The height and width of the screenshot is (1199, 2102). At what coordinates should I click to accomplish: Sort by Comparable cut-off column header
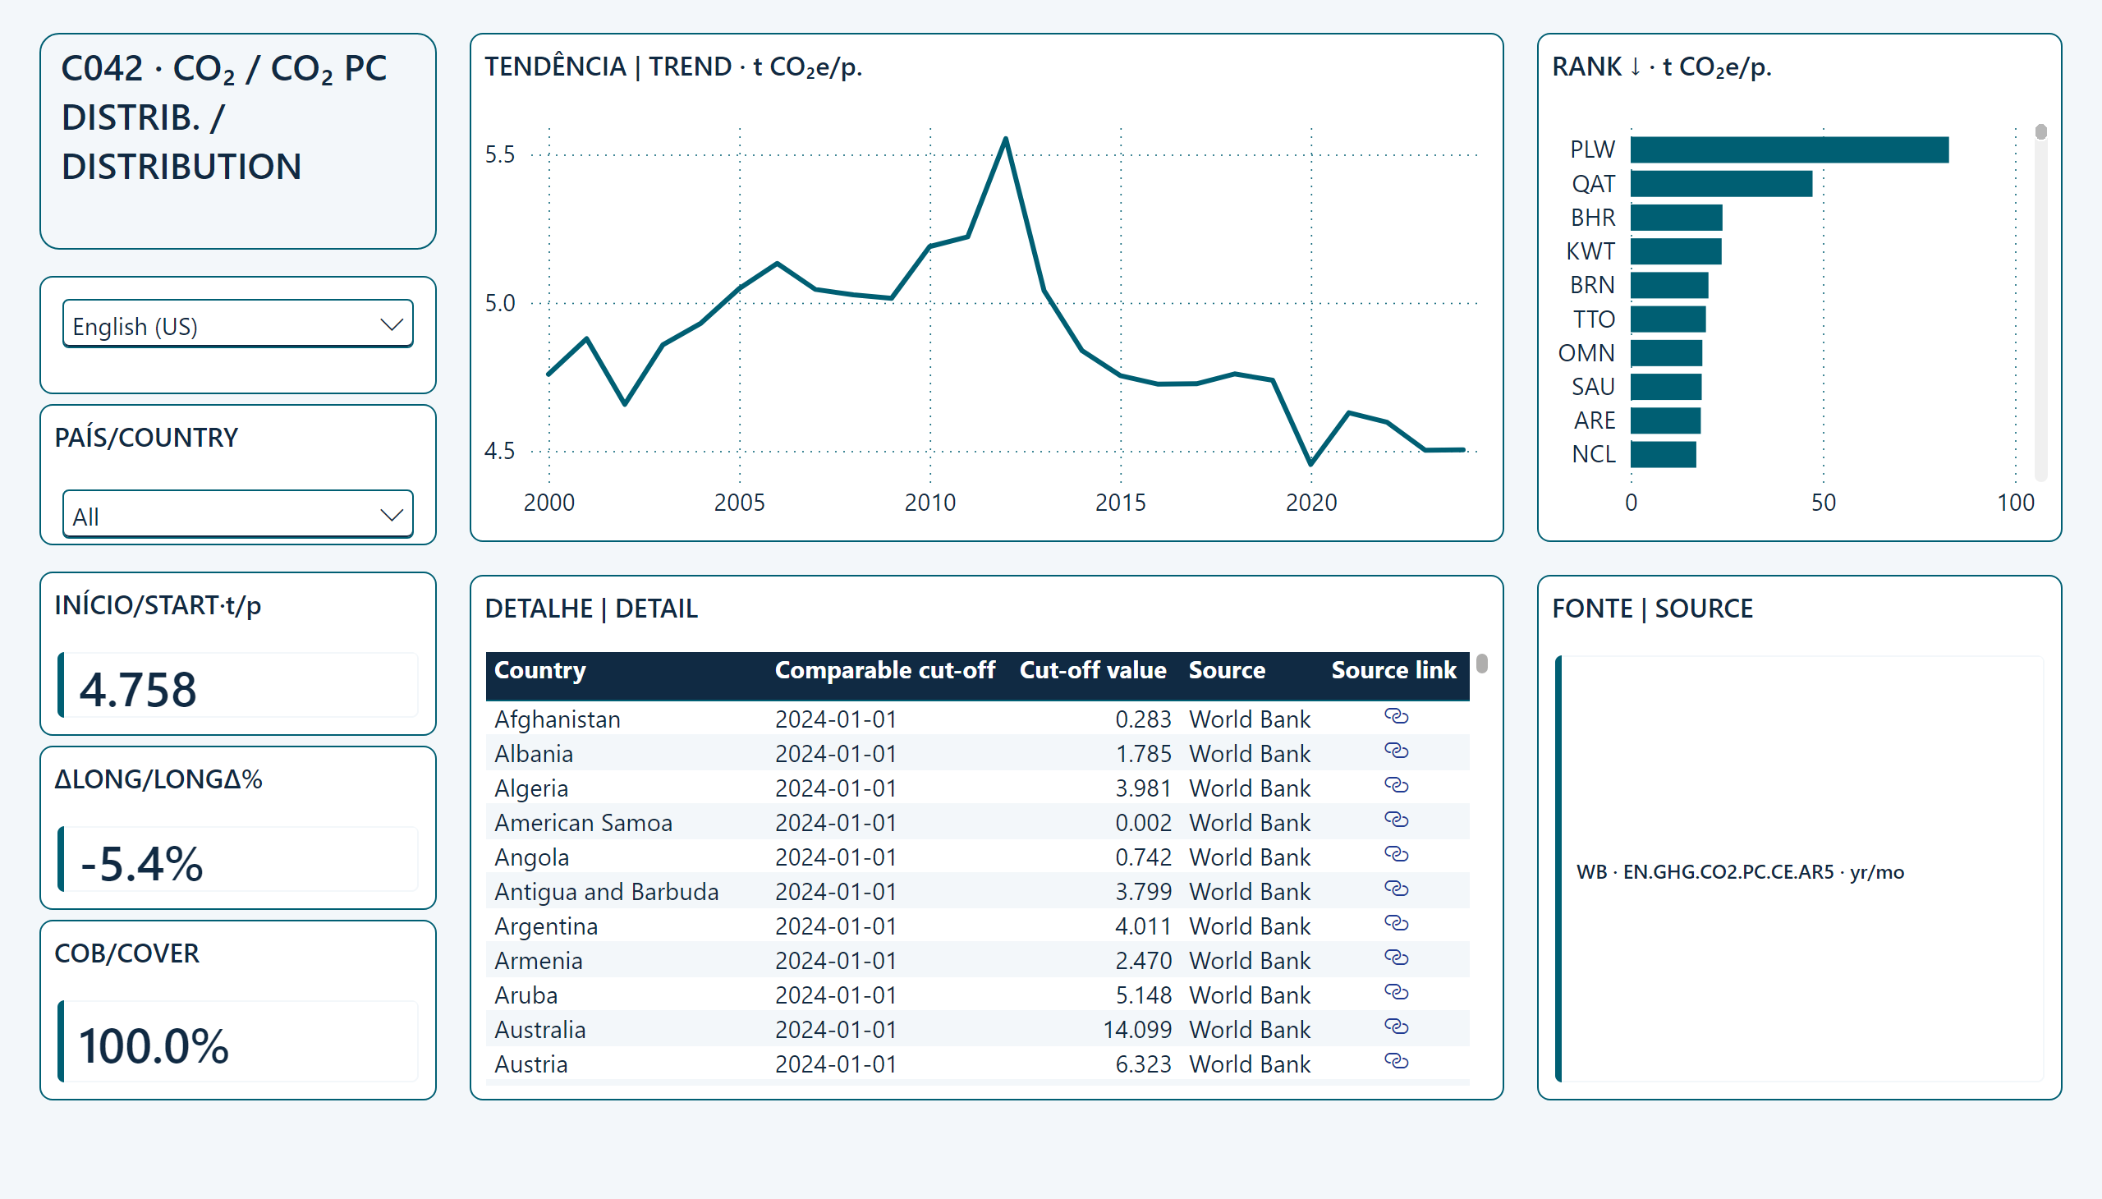point(885,670)
